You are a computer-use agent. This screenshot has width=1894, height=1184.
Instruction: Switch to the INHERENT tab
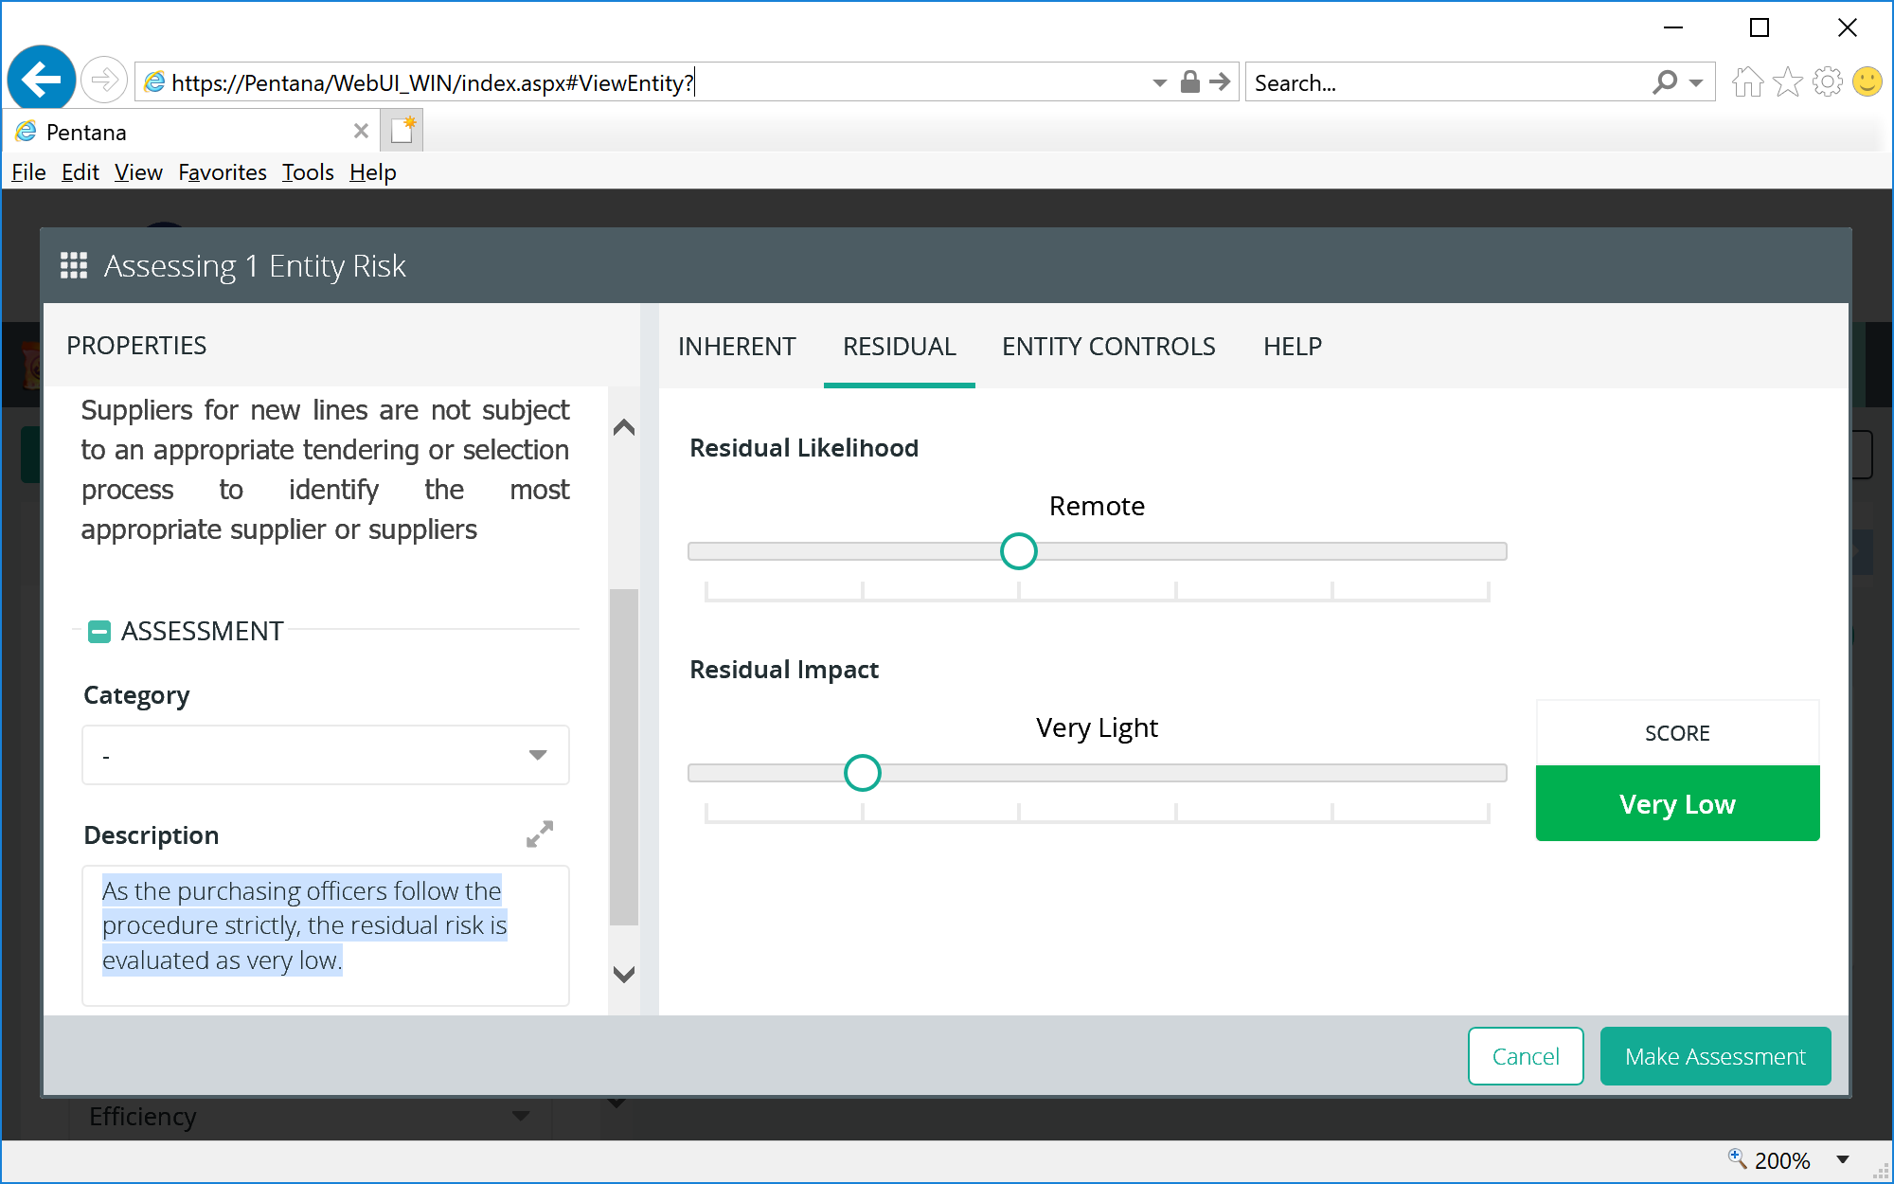(737, 347)
